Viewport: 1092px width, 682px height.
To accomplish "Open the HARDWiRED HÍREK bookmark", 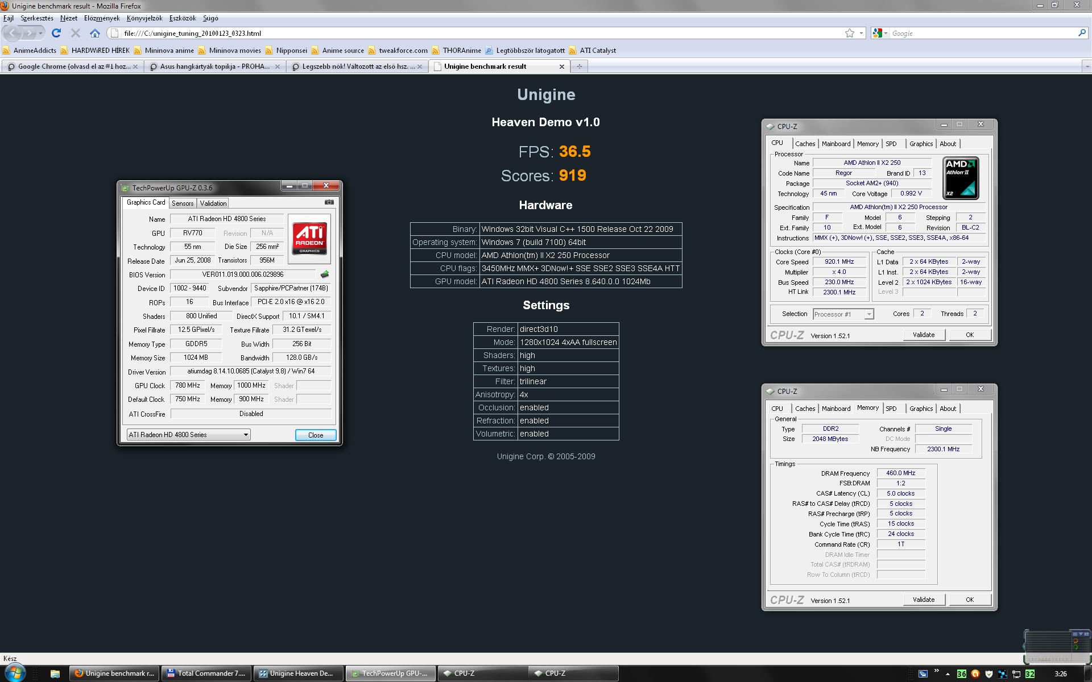I will click(x=95, y=50).
